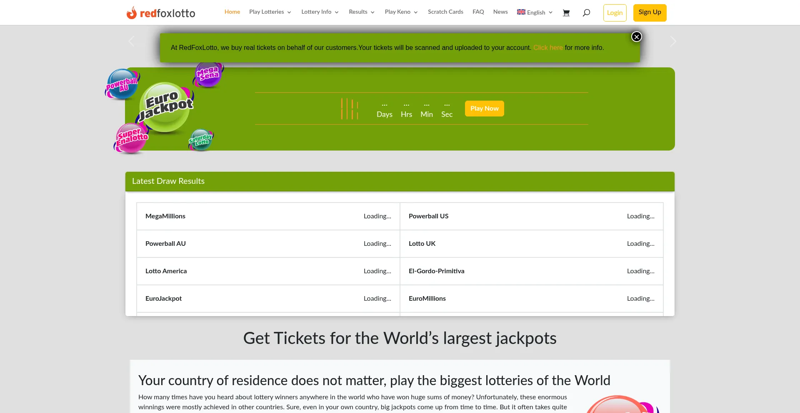Viewport: 800px width, 413px height.
Task: Open the MegaMillions results row
Action: (268, 216)
